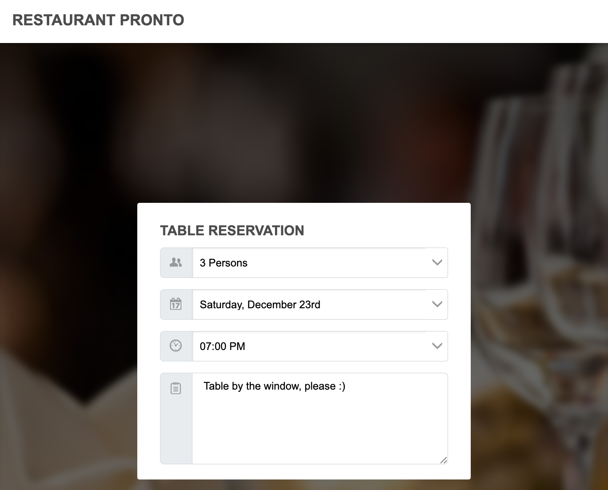Click the resize handle of the comments textarea
The image size is (608, 490).
point(444,460)
